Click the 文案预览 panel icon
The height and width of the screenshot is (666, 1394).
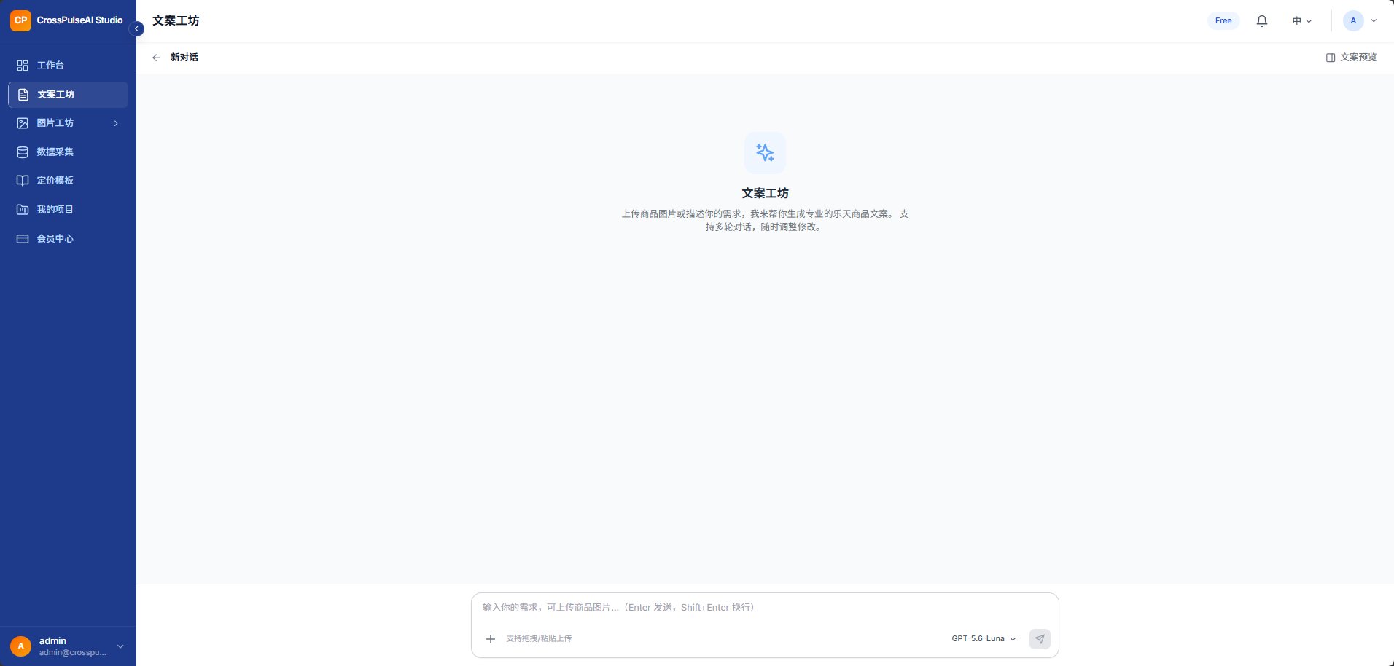pyautogui.click(x=1331, y=58)
